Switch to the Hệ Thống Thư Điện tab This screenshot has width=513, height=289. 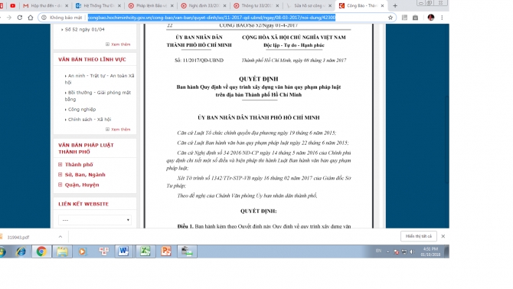pos(98,5)
